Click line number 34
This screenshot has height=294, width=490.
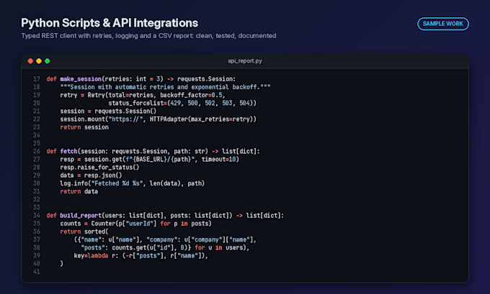click(37, 216)
